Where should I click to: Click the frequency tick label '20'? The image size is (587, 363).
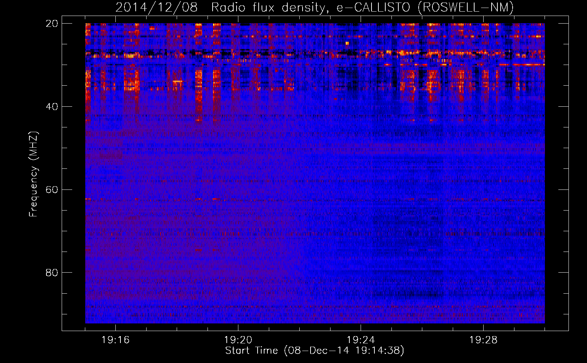tap(52, 24)
